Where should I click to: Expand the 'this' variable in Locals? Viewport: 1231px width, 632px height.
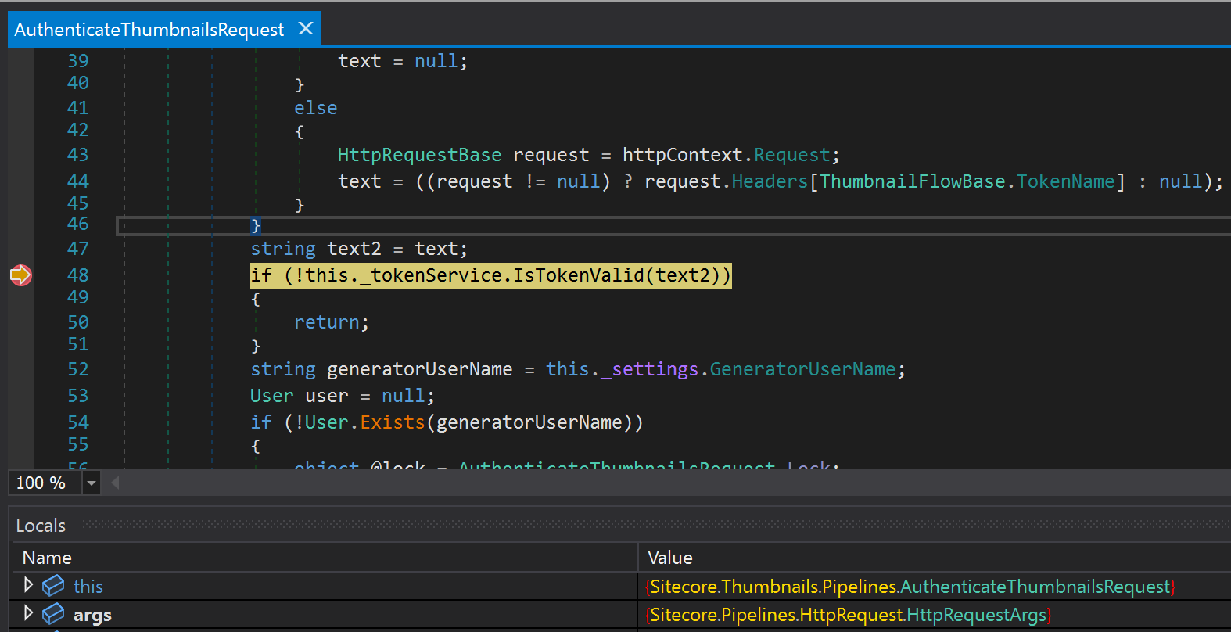[x=28, y=585]
